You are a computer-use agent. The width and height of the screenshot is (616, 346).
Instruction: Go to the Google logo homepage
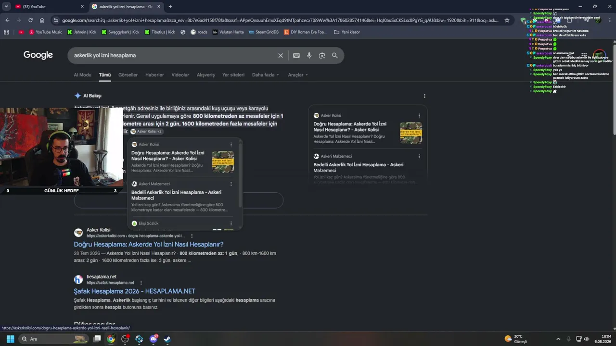(x=38, y=55)
